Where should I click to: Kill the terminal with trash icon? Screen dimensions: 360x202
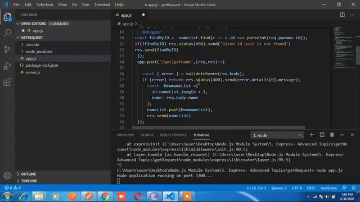[x=332, y=135]
